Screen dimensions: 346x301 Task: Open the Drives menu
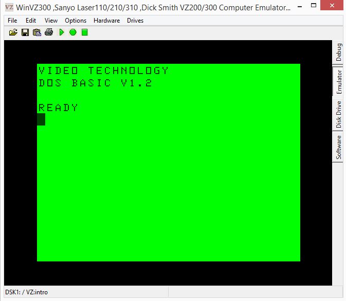click(x=135, y=21)
